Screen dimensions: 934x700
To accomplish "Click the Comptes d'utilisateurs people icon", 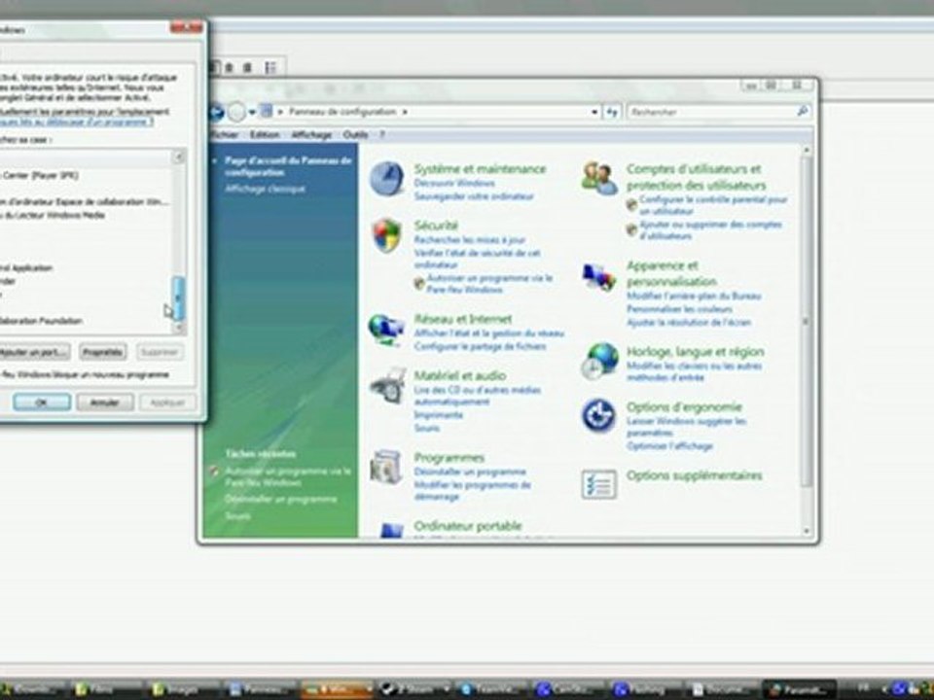I will pos(599,178).
